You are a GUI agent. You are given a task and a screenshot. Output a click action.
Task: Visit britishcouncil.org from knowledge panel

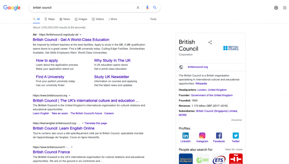click(x=198, y=67)
